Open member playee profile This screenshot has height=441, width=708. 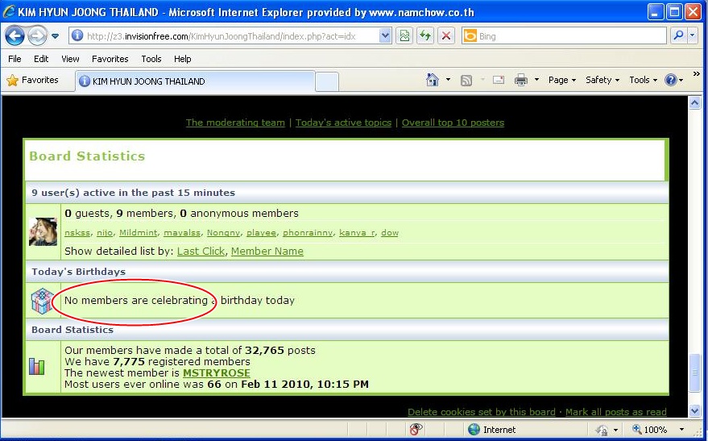[262, 233]
